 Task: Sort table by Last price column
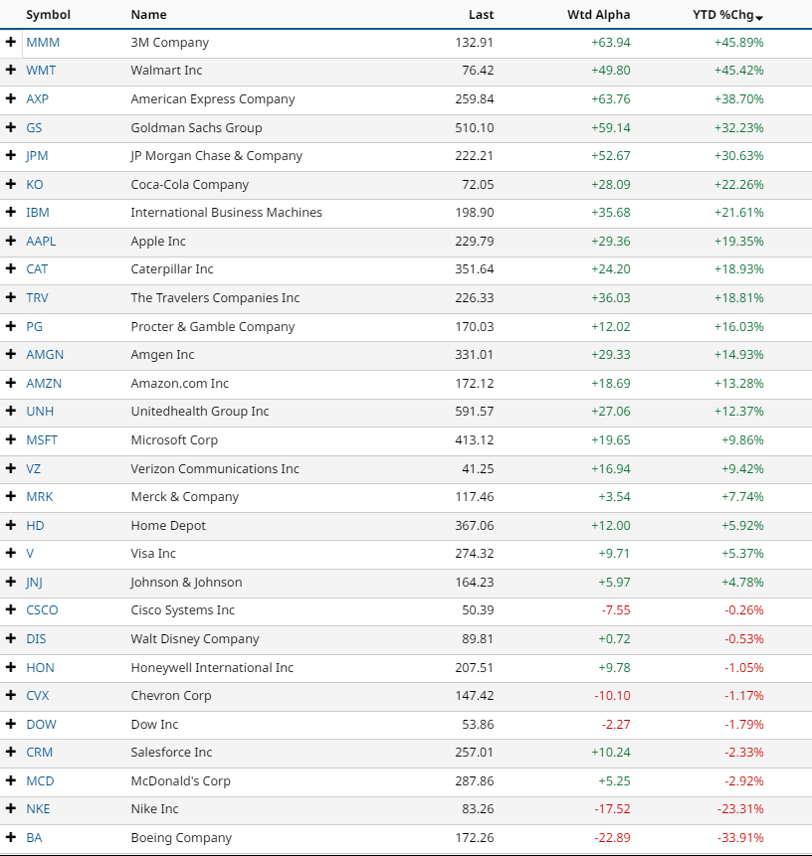(481, 15)
